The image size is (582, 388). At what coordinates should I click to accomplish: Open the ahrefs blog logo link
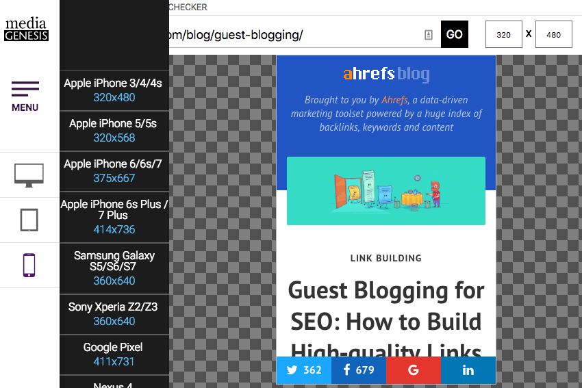386,74
